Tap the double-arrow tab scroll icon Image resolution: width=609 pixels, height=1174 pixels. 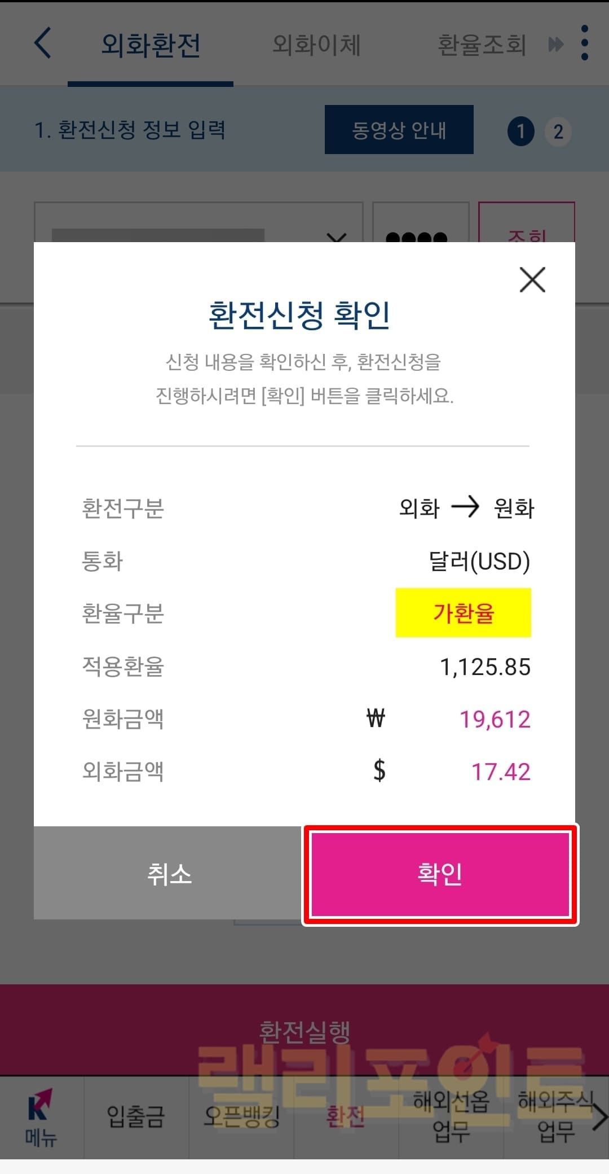click(555, 44)
